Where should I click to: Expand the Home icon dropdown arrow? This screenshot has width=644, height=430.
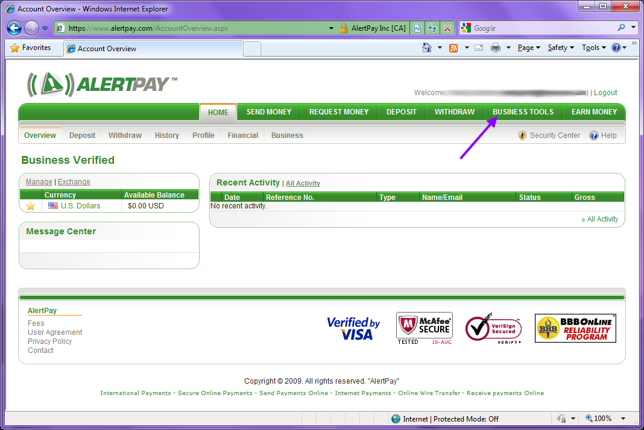[x=440, y=48]
